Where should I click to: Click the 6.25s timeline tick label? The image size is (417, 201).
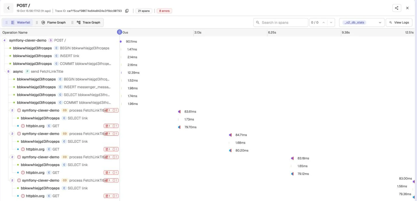pos(272,32)
